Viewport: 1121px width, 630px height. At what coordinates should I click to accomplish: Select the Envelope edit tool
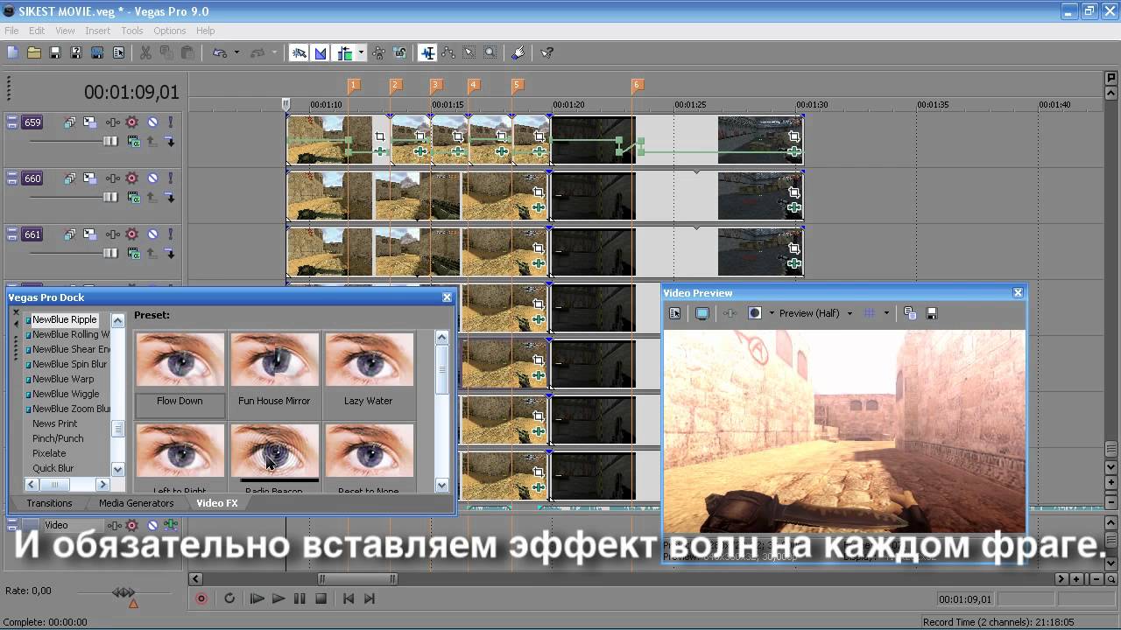click(448, 53)
